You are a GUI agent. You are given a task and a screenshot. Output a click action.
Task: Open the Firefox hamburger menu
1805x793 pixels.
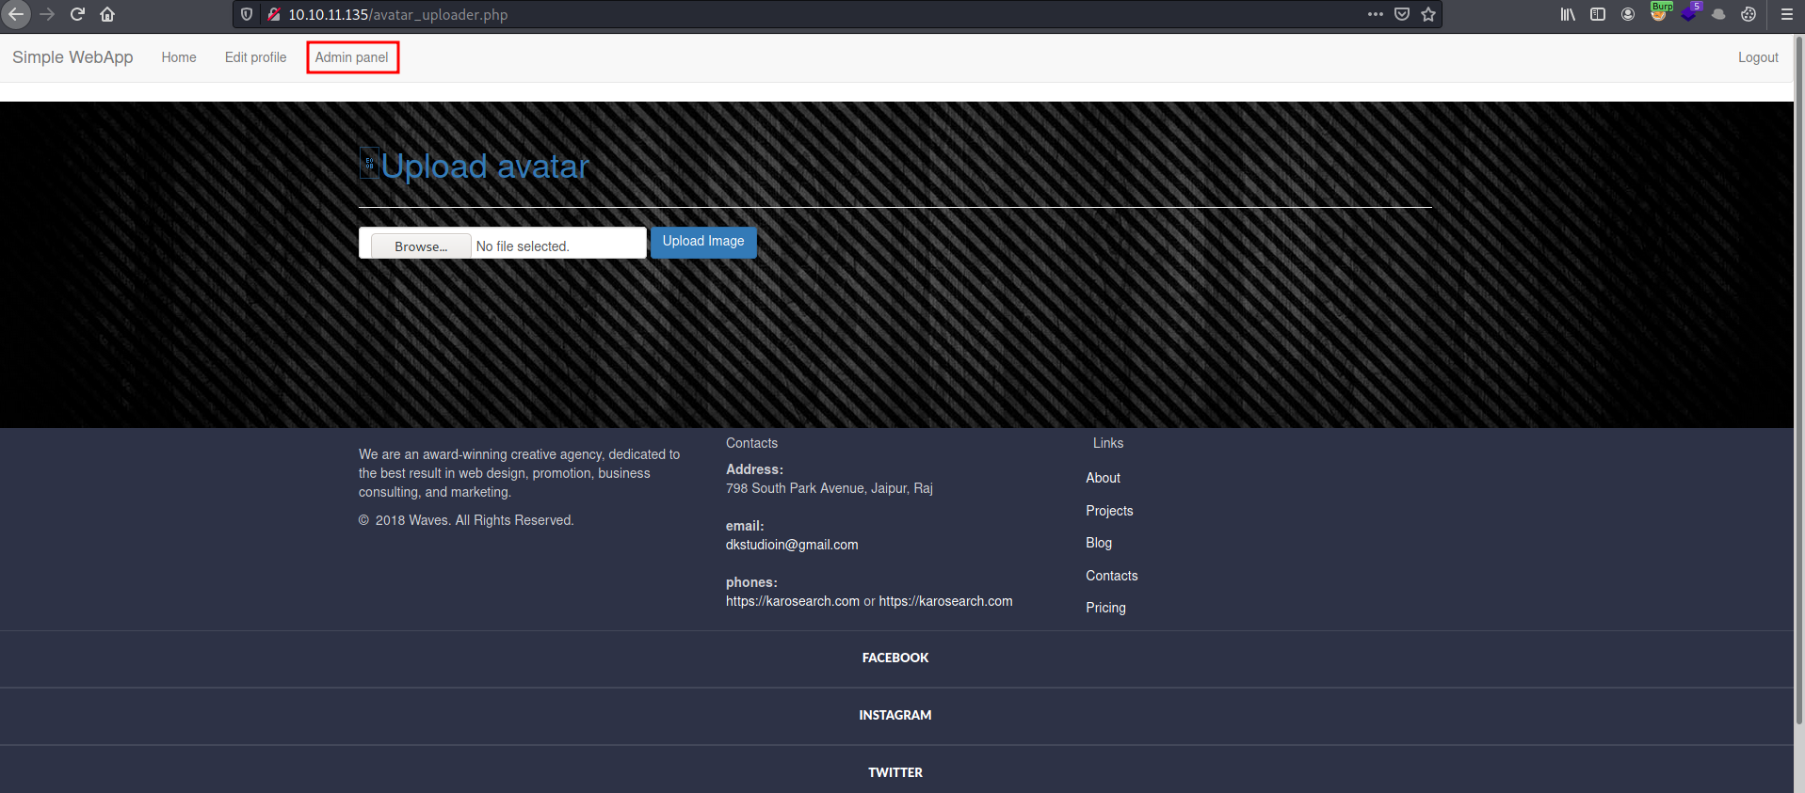coord(1786,14)
